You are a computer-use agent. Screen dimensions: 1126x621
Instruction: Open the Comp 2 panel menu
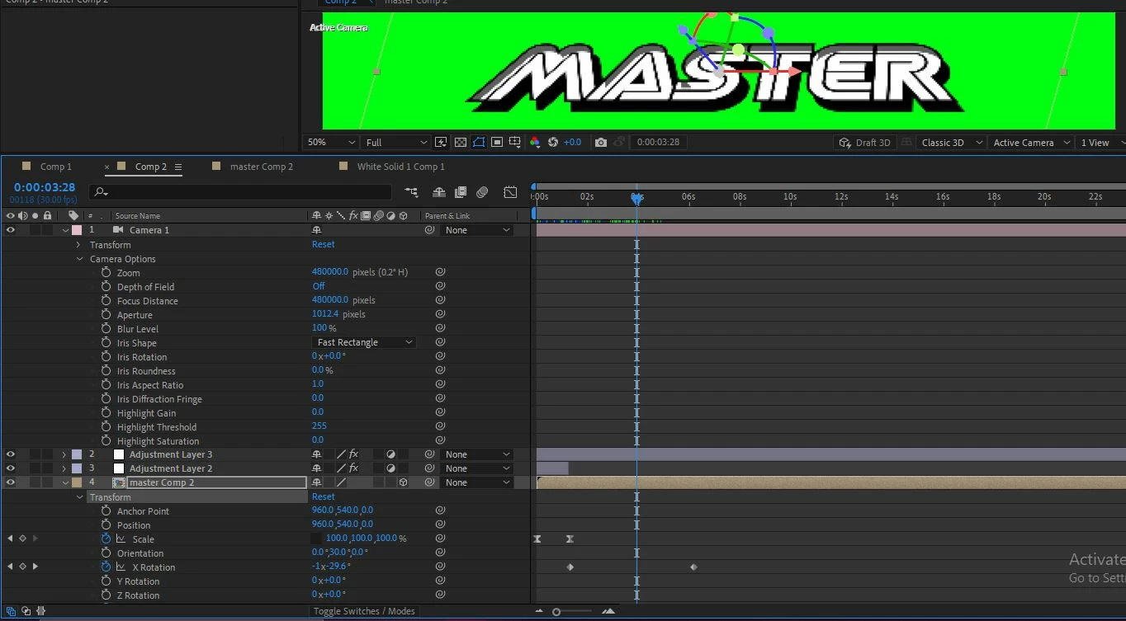point(177,167)
